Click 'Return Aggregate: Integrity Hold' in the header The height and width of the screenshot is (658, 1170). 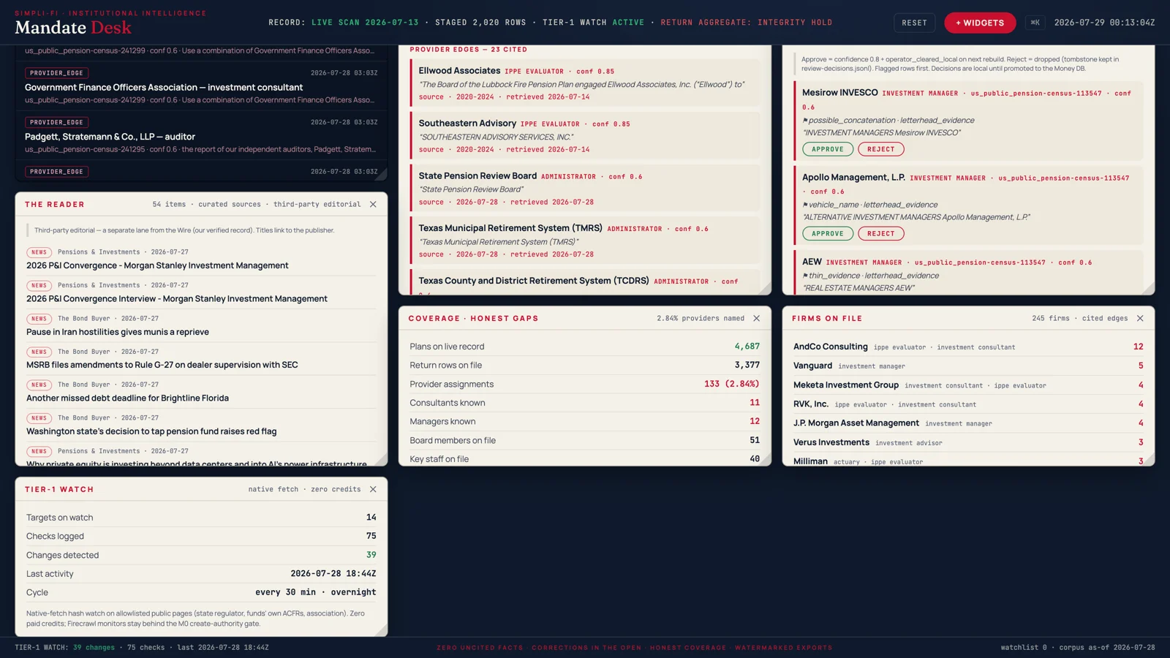(x=747, y=23)
